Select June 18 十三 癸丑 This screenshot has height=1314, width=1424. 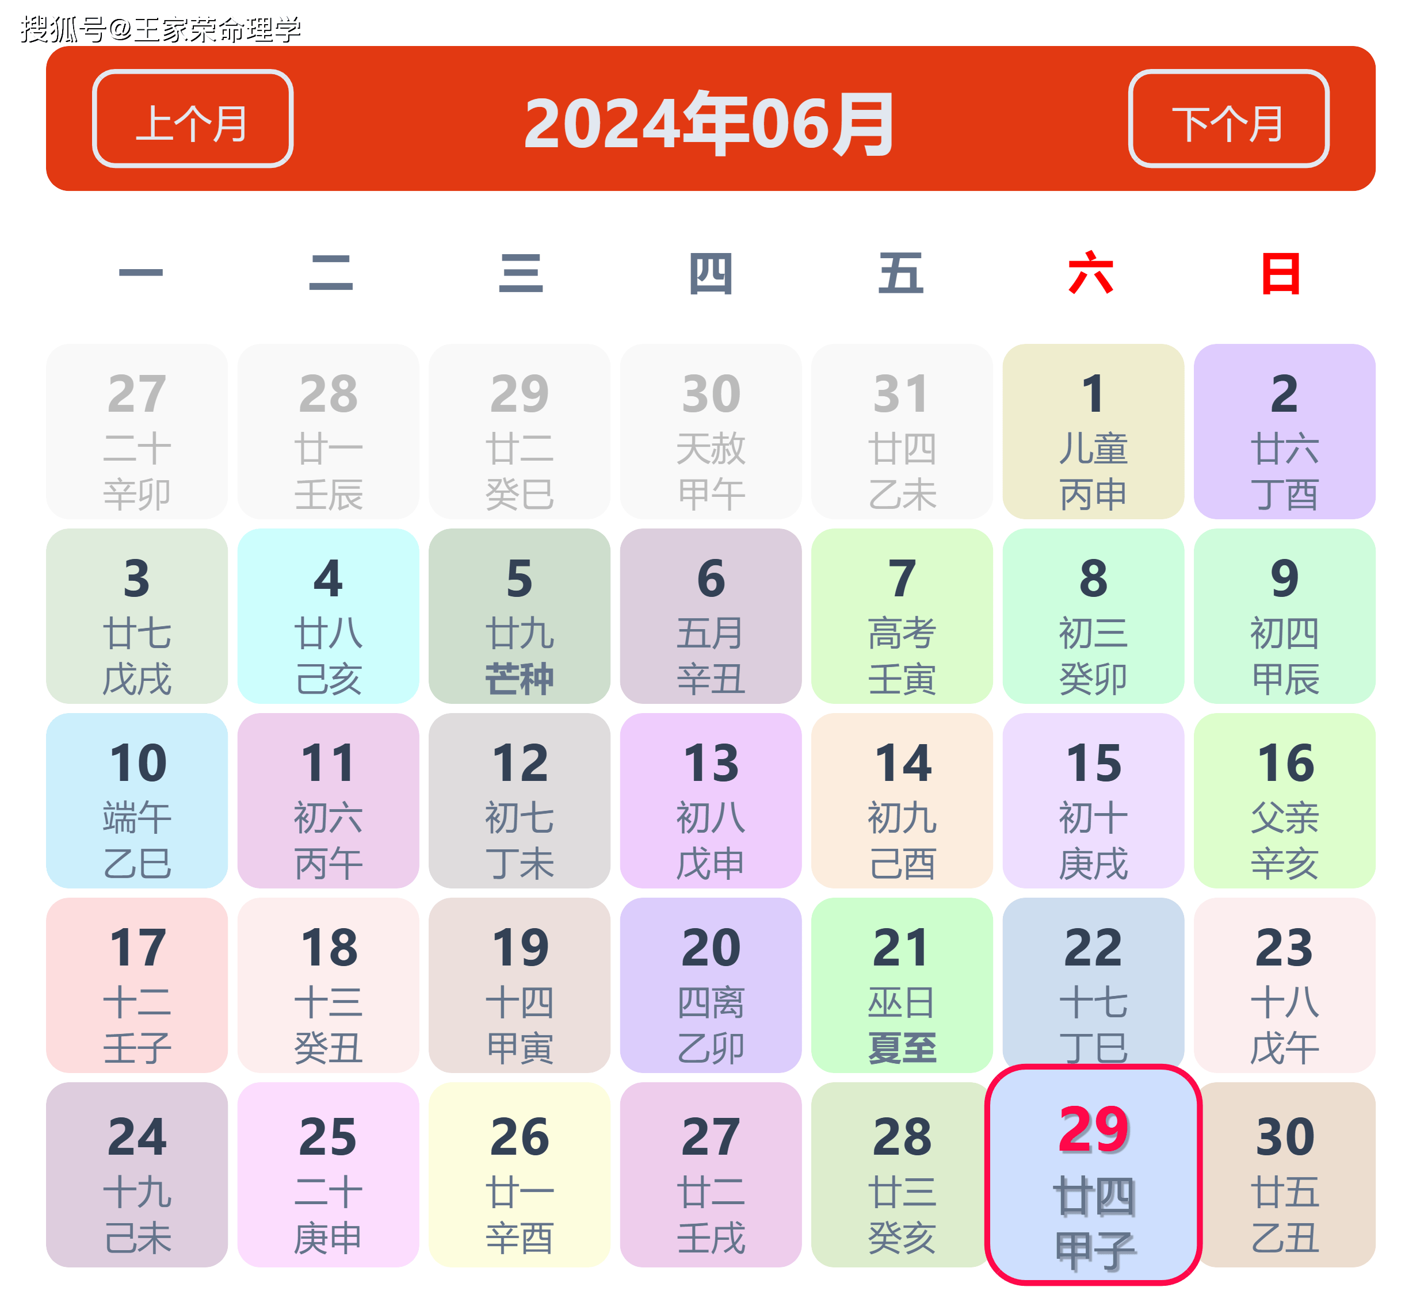328,985
